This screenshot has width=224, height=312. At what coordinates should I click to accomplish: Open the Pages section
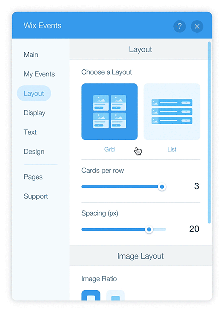pyautogui.click(x=33, y=177)
